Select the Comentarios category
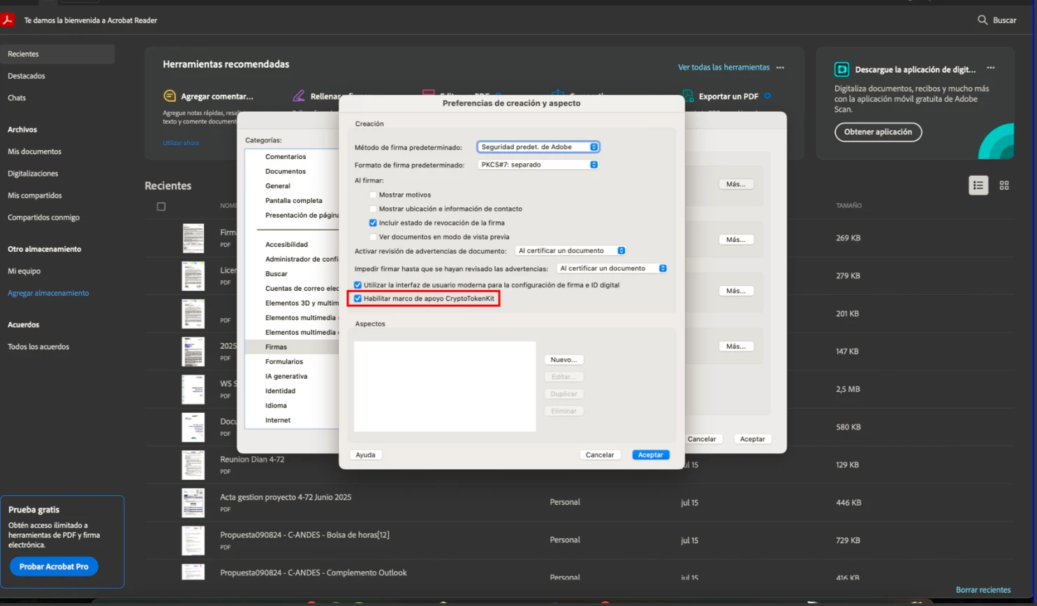Image resolution: width=1037 pixels, height=606 pixels. pos(286,157)
